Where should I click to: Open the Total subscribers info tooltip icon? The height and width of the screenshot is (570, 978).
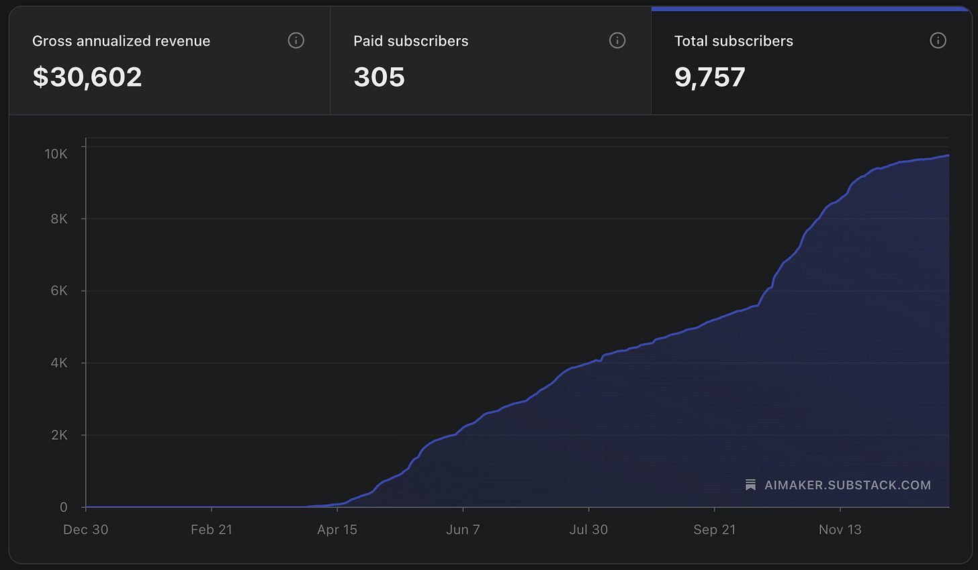pos(938,40)
